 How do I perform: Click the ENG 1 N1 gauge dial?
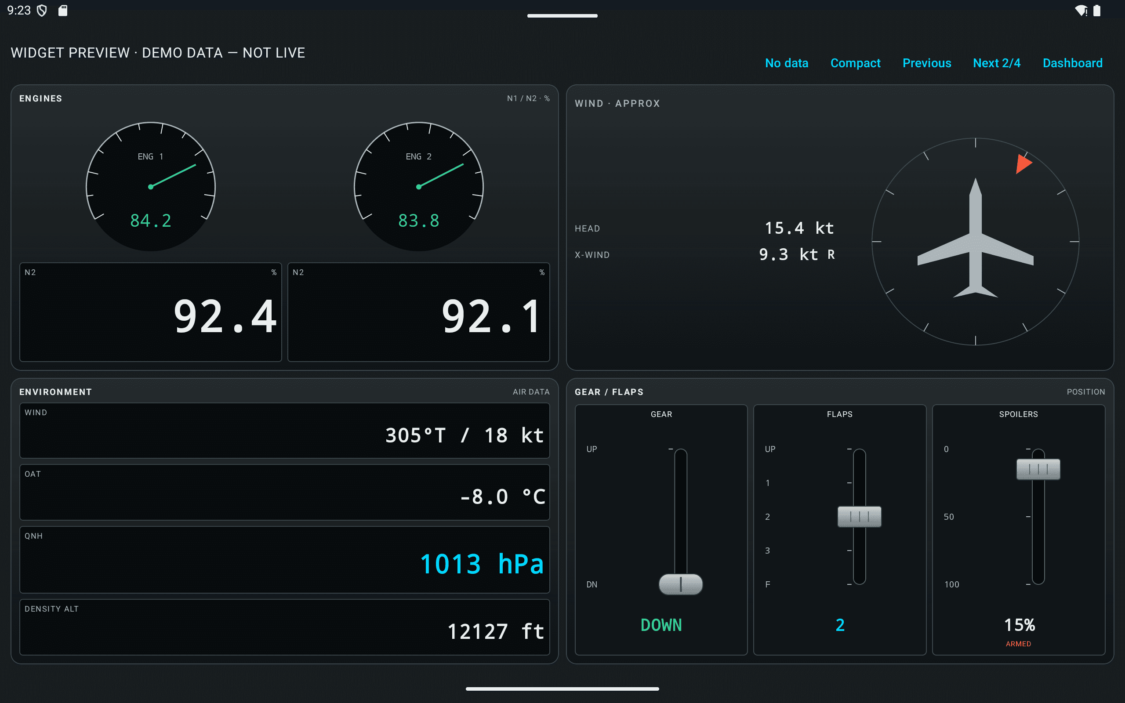click(x=151, y=186)
